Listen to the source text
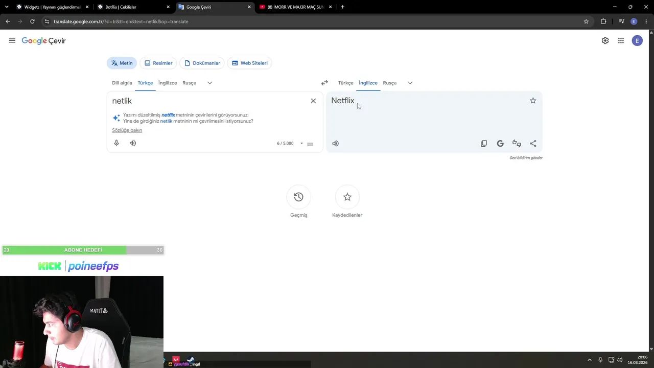 click(133, 143)
